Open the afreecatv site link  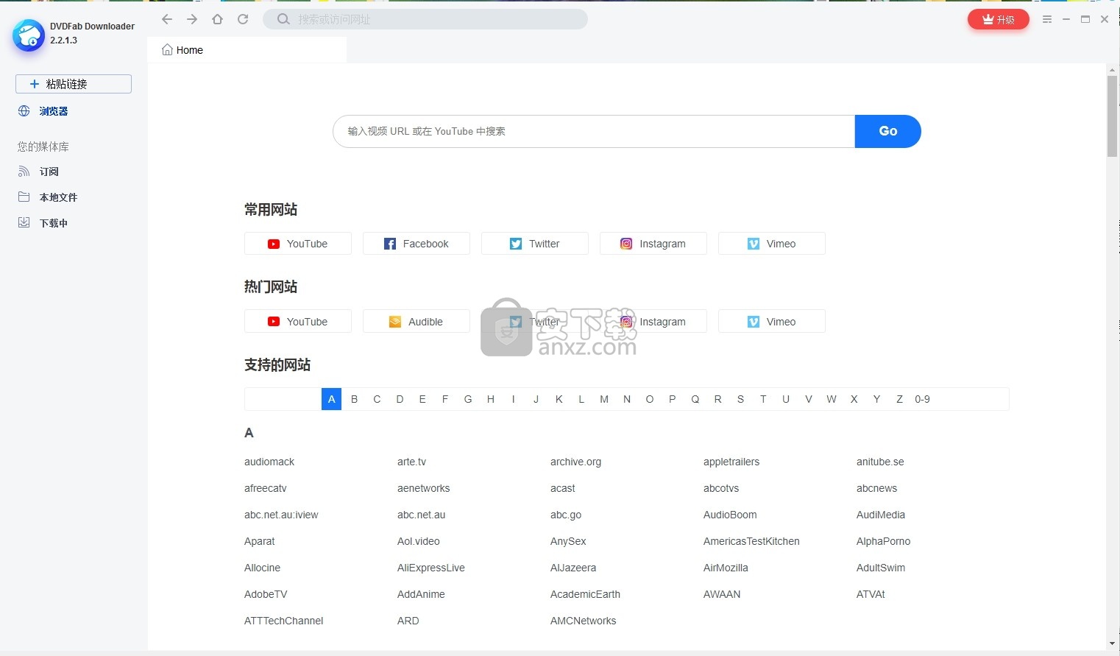click(266, 488)
